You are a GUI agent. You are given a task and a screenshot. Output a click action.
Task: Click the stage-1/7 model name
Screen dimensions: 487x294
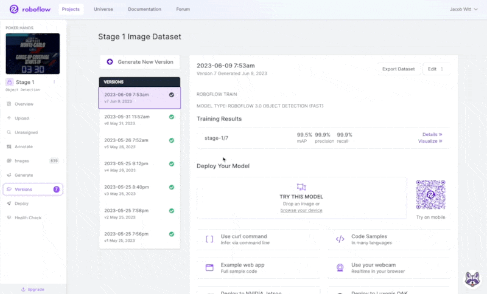[x=217, y=138]
